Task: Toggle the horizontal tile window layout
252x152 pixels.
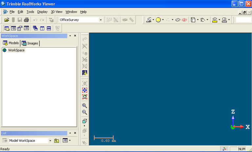Action: (x=49, y=29)
